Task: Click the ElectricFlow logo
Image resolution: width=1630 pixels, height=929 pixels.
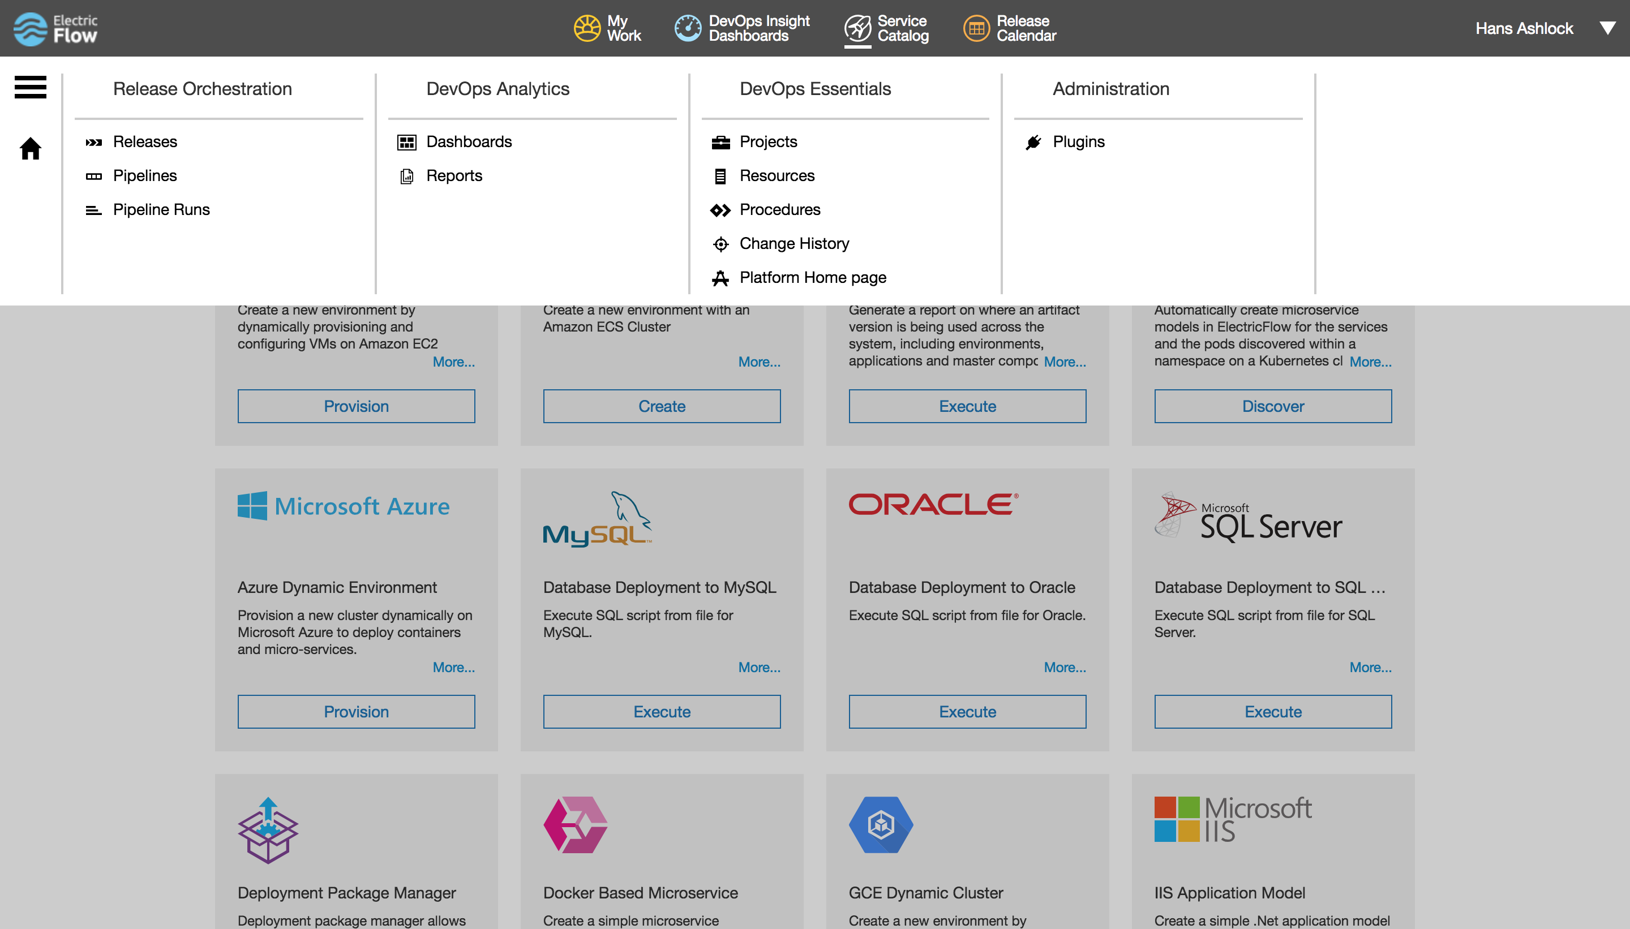Action: 55,29
